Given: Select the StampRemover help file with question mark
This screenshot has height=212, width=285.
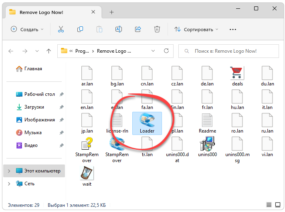Looking at the screenshot, I should [87, 150].
